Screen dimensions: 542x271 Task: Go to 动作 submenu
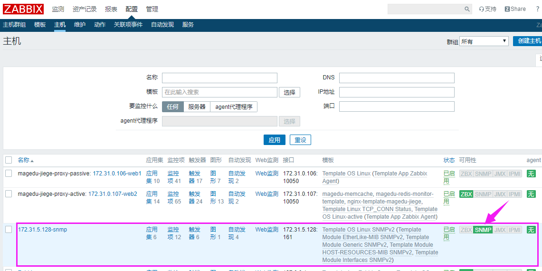tap(100, 25)
